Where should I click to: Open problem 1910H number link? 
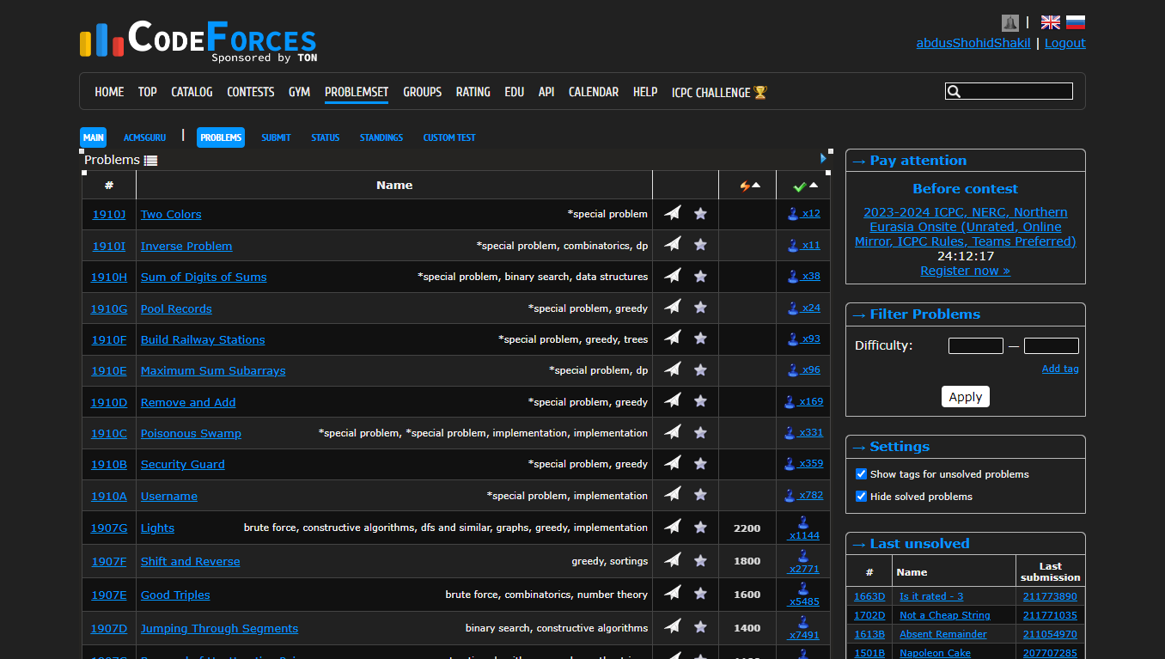pyautogui.click(x=109, y=277)
